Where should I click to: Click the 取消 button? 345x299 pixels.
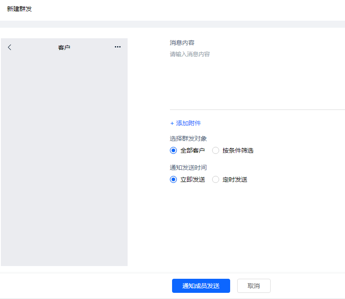[253, 286]
